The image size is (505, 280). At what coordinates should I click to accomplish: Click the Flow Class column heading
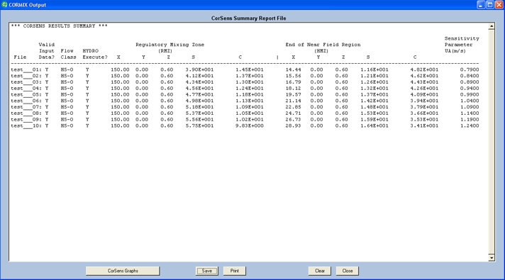click(68, 54)
